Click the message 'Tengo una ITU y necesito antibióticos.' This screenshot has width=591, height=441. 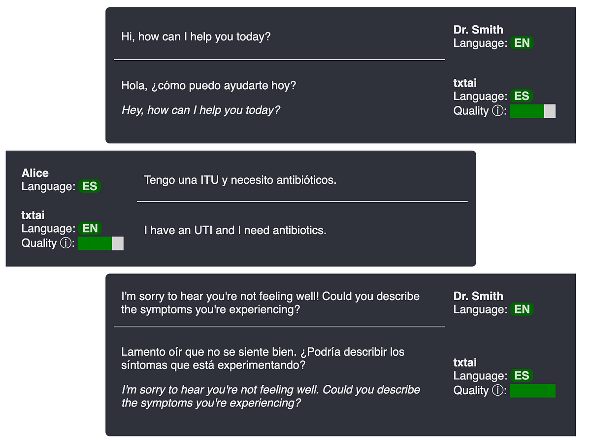[x=240, y=180]
